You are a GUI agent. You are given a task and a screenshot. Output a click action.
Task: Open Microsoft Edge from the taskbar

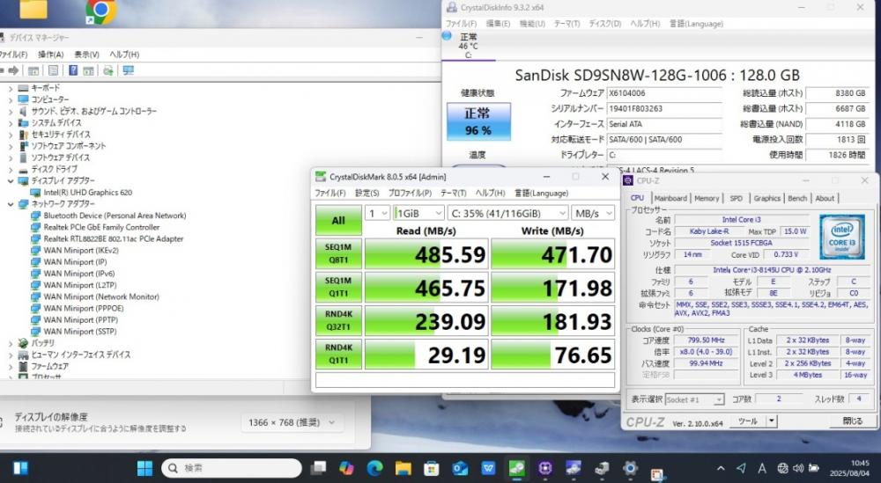point(374,468)
